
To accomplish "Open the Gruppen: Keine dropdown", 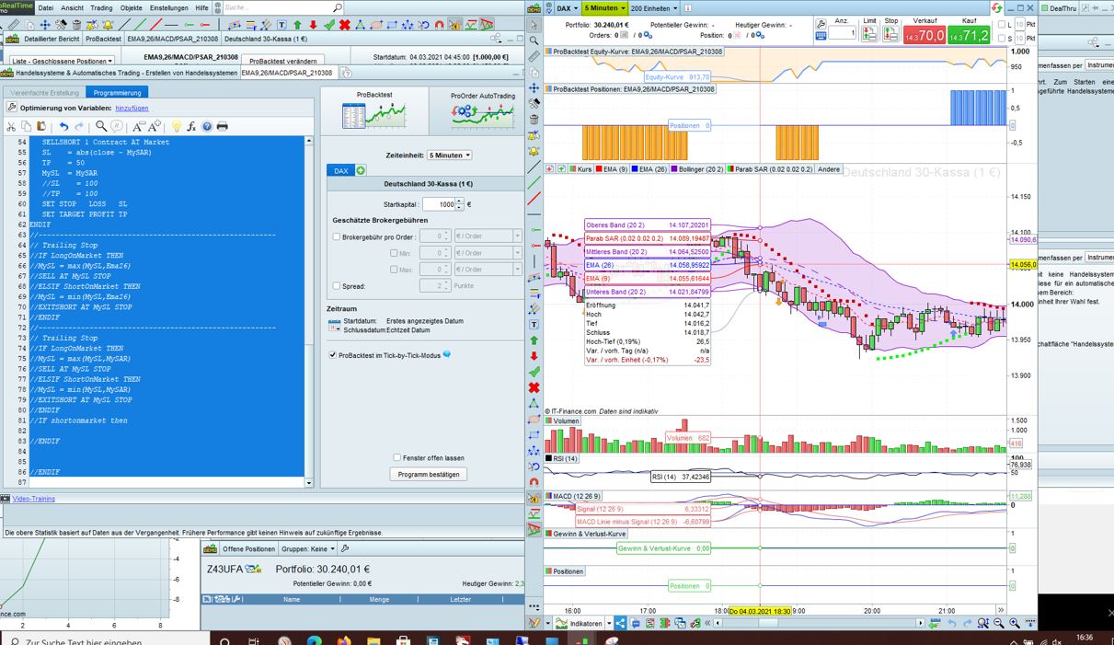I will [x=308, y=548].
